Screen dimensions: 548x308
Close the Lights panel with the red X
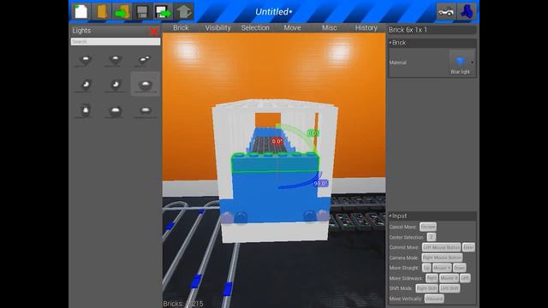[154, 32]
